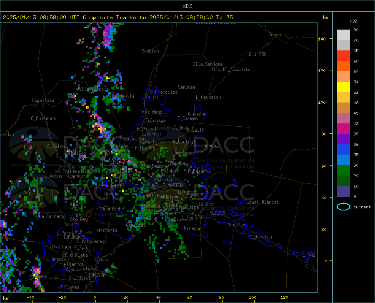Click the Villavicencio map label
The width and height of the screenshot is (375, 303).
(93, 89)
